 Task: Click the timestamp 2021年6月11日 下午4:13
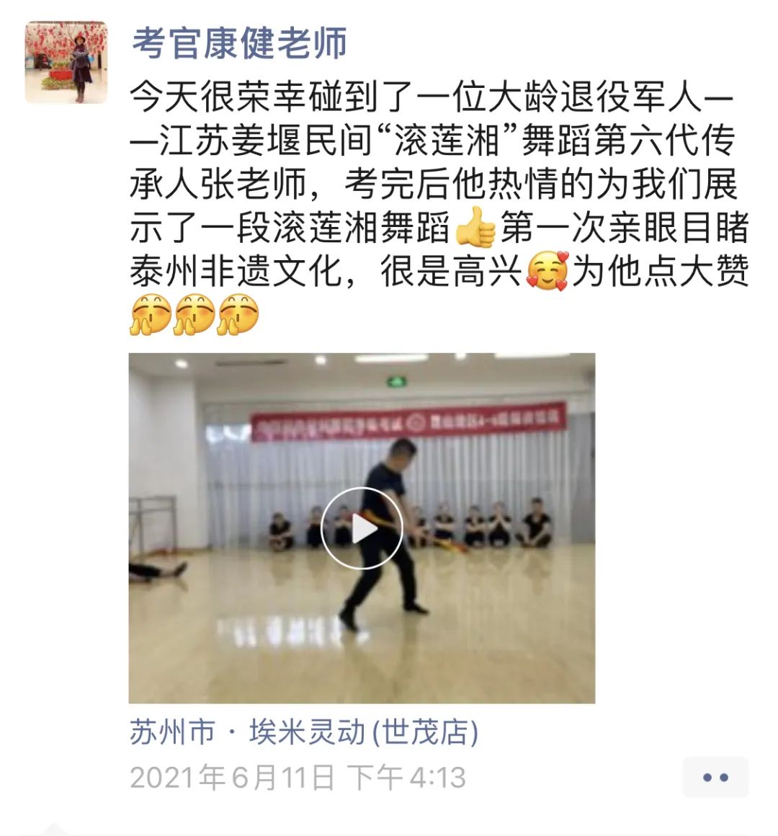tap(298, 778)
